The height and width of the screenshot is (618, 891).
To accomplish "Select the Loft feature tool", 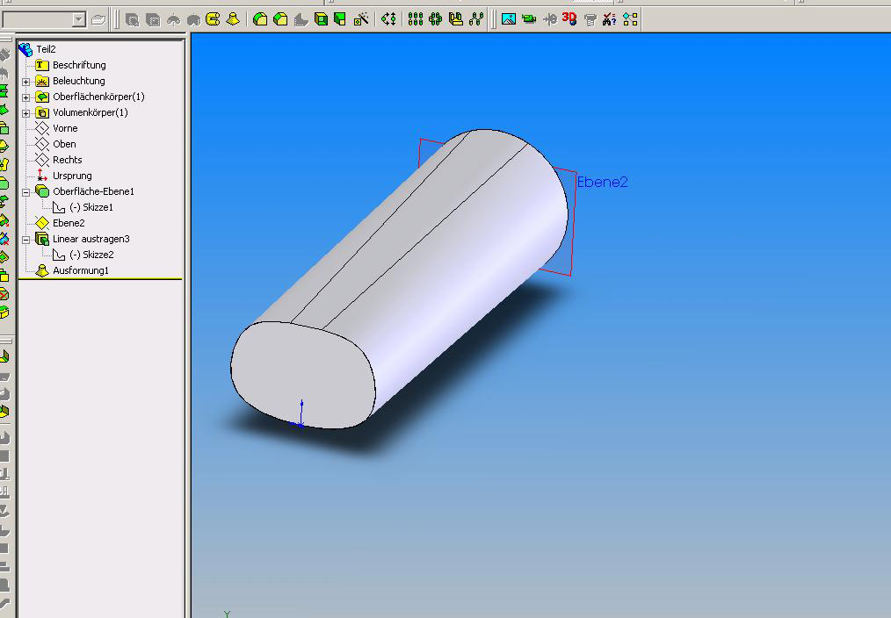I will (x=232, y=20).
